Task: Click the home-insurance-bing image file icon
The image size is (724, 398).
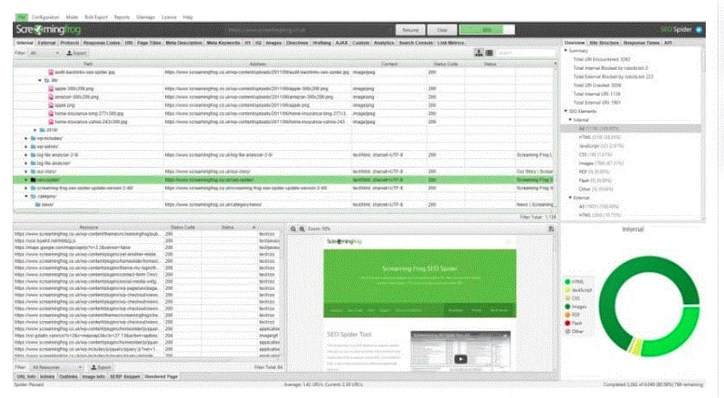Action: tap(52, 114)
